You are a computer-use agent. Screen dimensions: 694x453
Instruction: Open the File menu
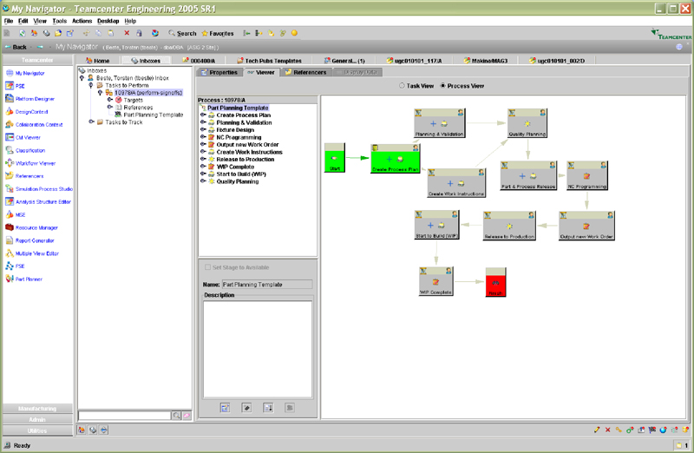coord(9,21)
